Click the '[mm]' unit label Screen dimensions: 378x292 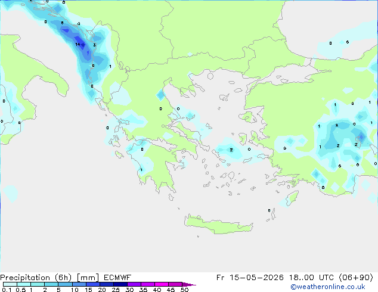click(x=88, y=278)
